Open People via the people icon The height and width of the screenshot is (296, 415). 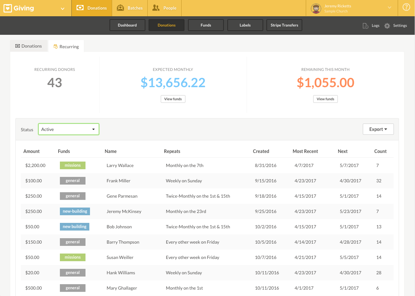click(156, 8)
